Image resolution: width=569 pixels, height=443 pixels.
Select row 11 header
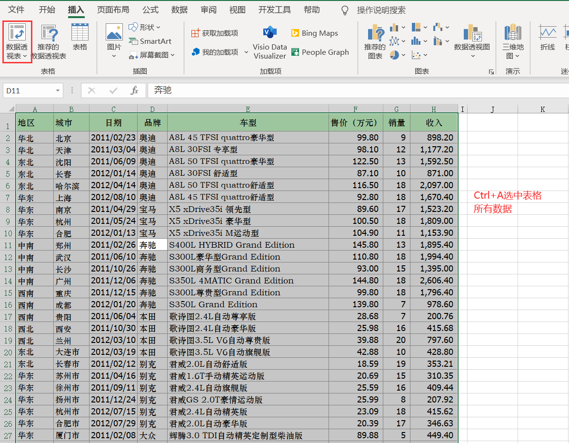(x=8, y=245)
